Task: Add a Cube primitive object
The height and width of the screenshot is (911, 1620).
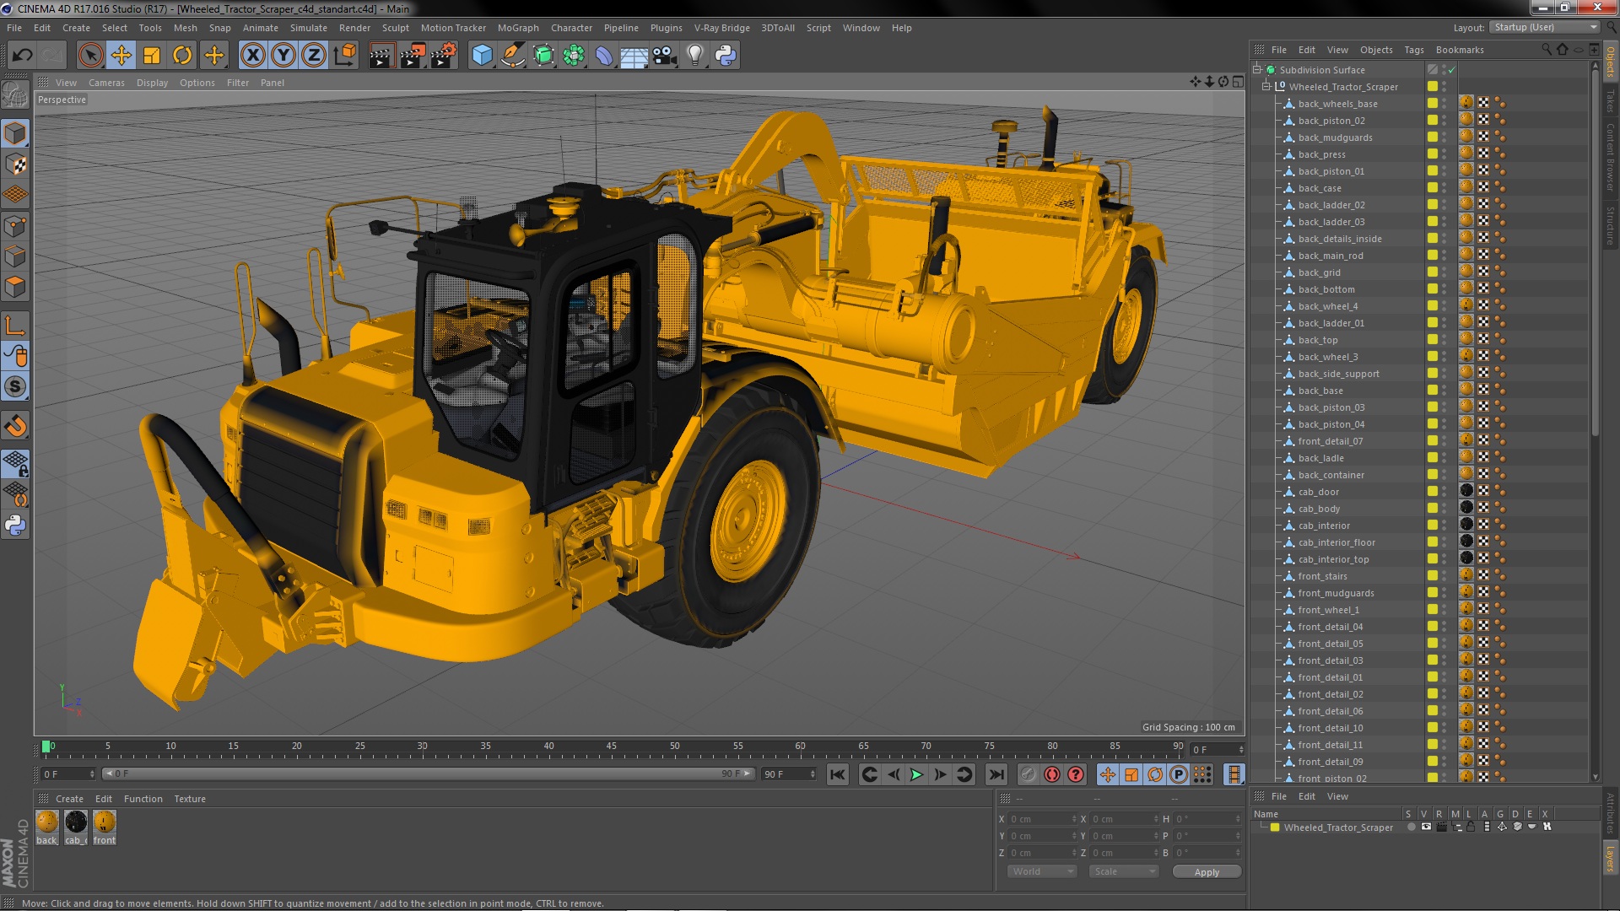Action: [482, 56]
